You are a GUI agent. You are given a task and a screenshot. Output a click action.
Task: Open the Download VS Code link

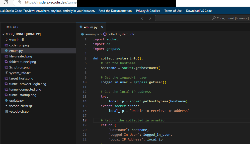(x=199, y=11)
